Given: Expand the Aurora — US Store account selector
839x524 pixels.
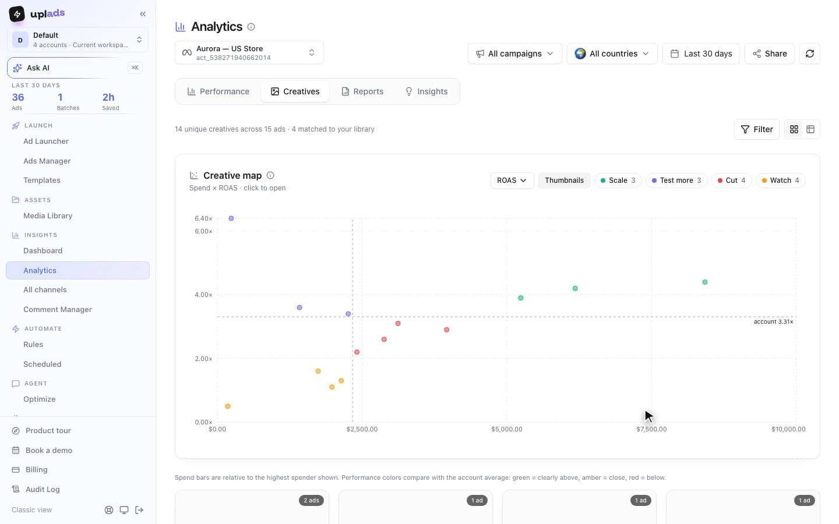Looking at the screenshot, I should pyautogui.click(x=249, y=53).
